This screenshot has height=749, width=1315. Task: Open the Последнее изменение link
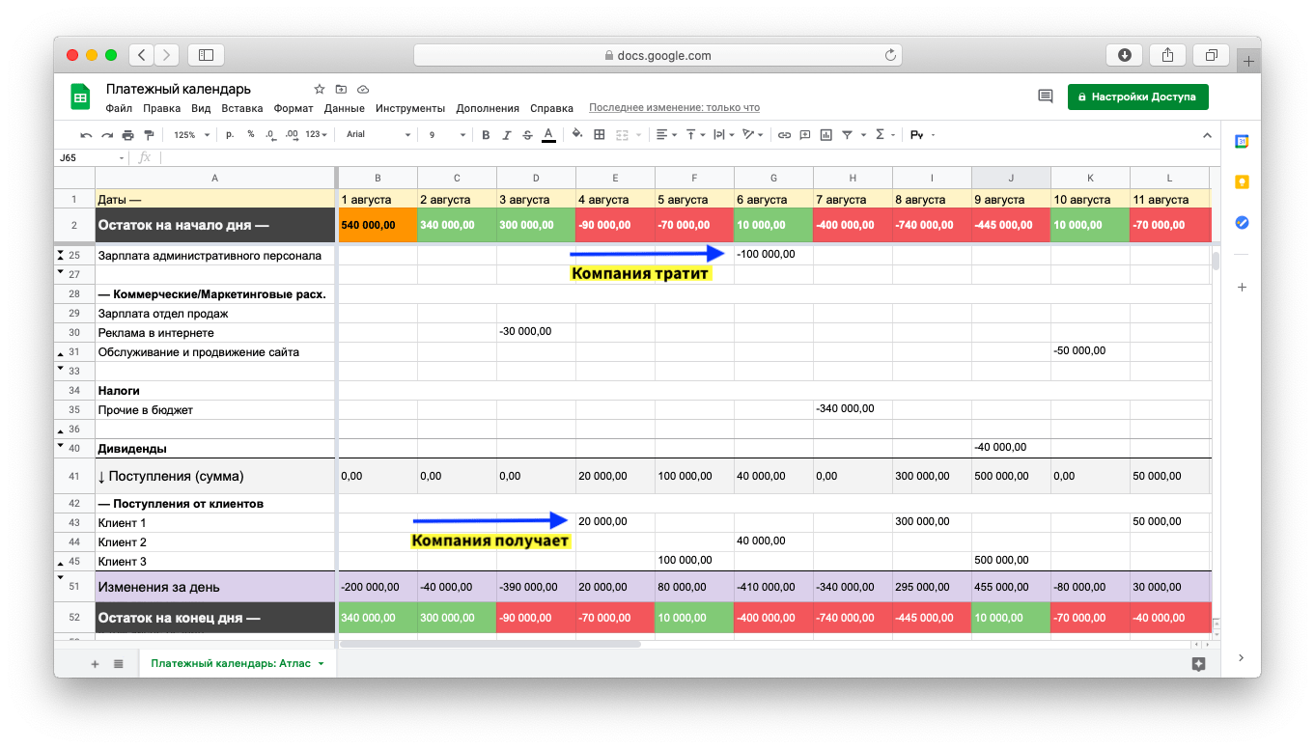coord(674,108)
